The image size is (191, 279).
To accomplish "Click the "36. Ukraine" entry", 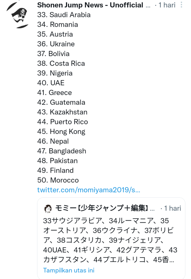I will 56,44.
